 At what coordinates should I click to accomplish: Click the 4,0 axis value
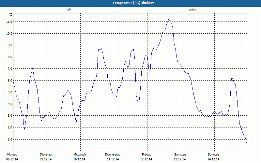click(x=10, y=104)
